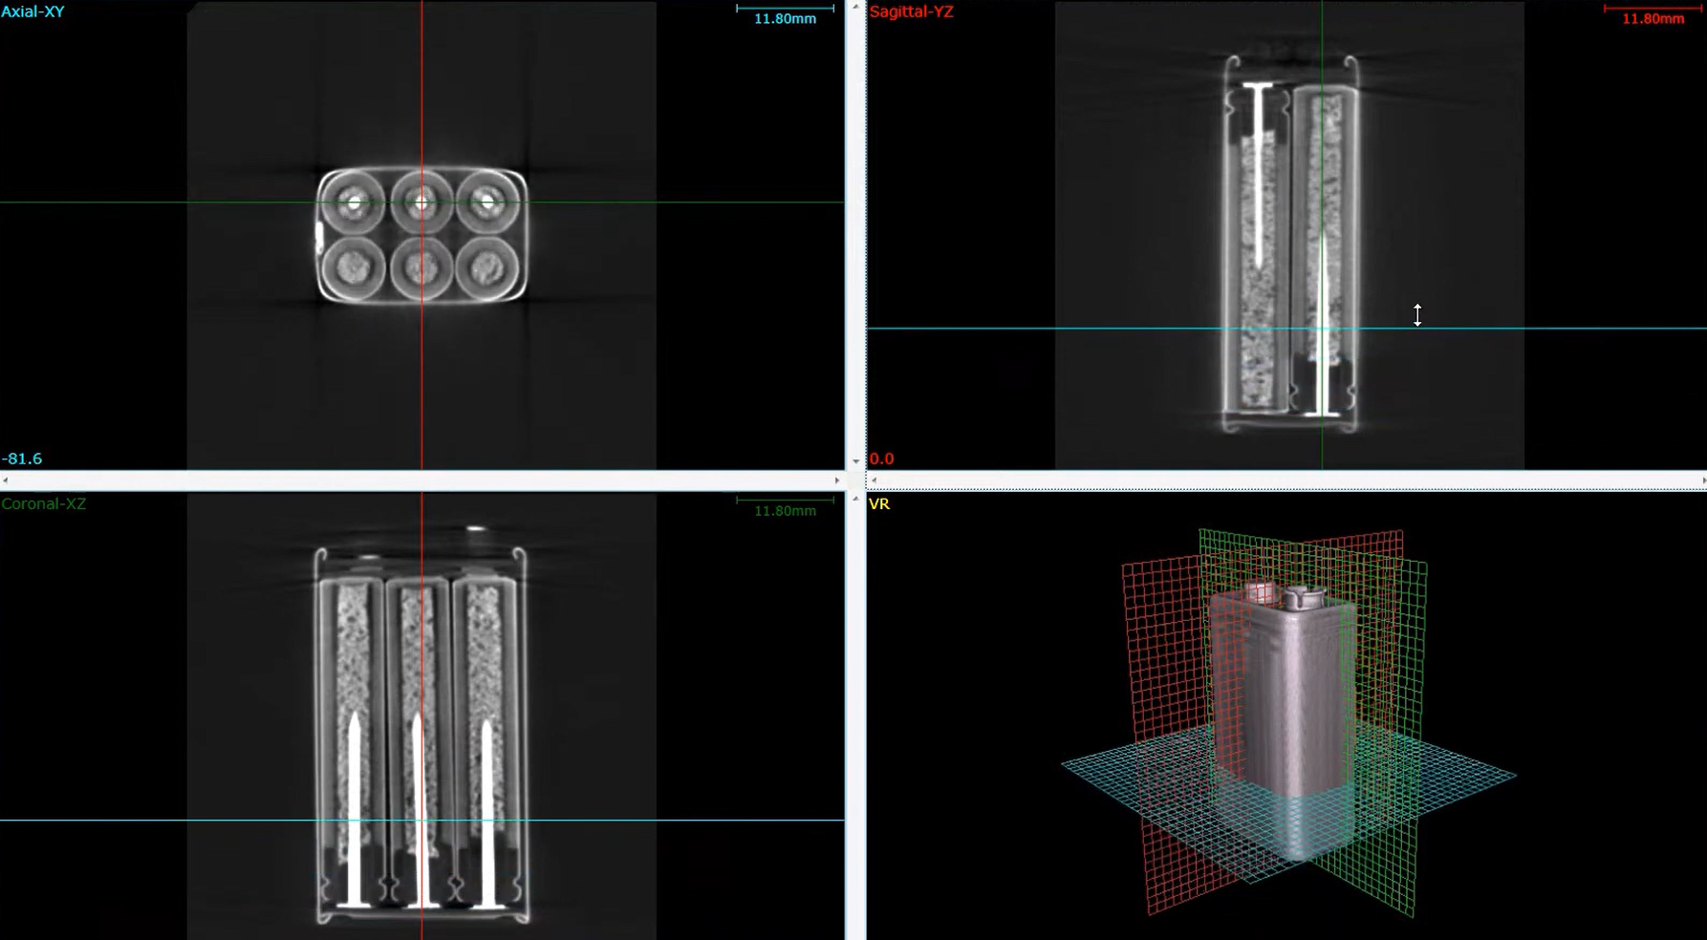Click the 11.80mm scale bar in Axial view
1707x940 pixels.
[785, 13]
